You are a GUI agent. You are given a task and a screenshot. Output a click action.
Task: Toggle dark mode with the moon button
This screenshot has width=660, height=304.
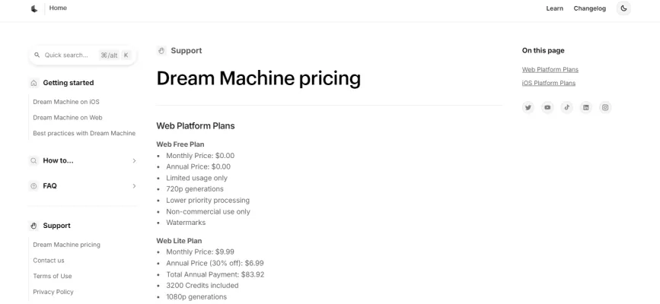click(x=623, y=8)
